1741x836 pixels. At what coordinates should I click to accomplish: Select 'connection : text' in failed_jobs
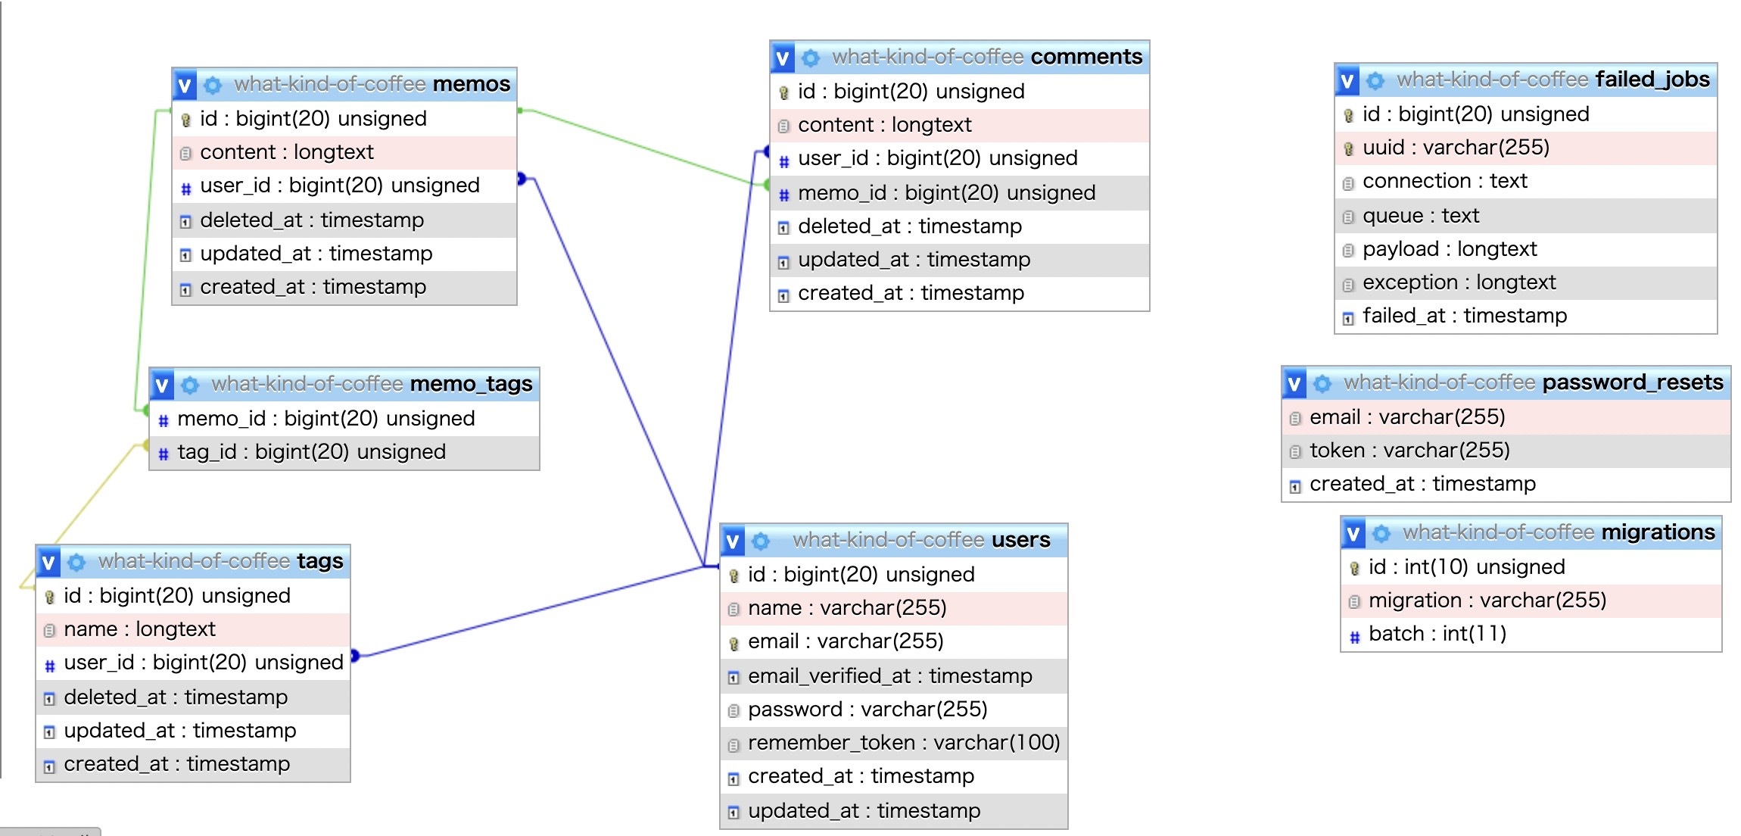pyautogui.click(x=1526, y=182)
